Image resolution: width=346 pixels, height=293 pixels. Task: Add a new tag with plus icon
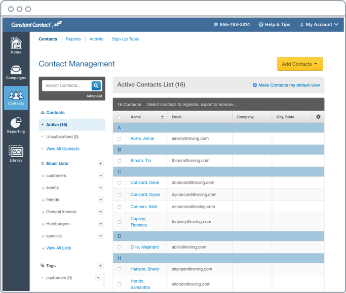pos(100,266)
